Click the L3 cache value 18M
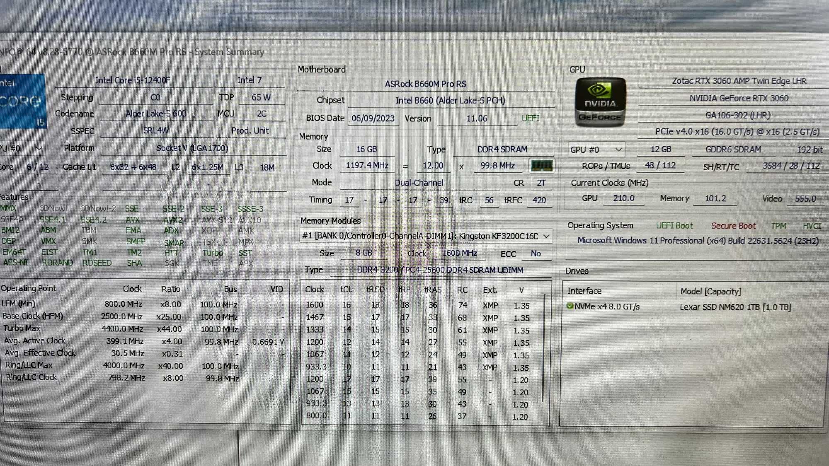The height and width of the screenshot is (466, 829). click(x=267, y=167)
